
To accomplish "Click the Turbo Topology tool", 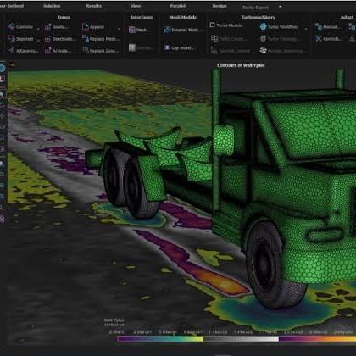I will (x=280, y=39).
